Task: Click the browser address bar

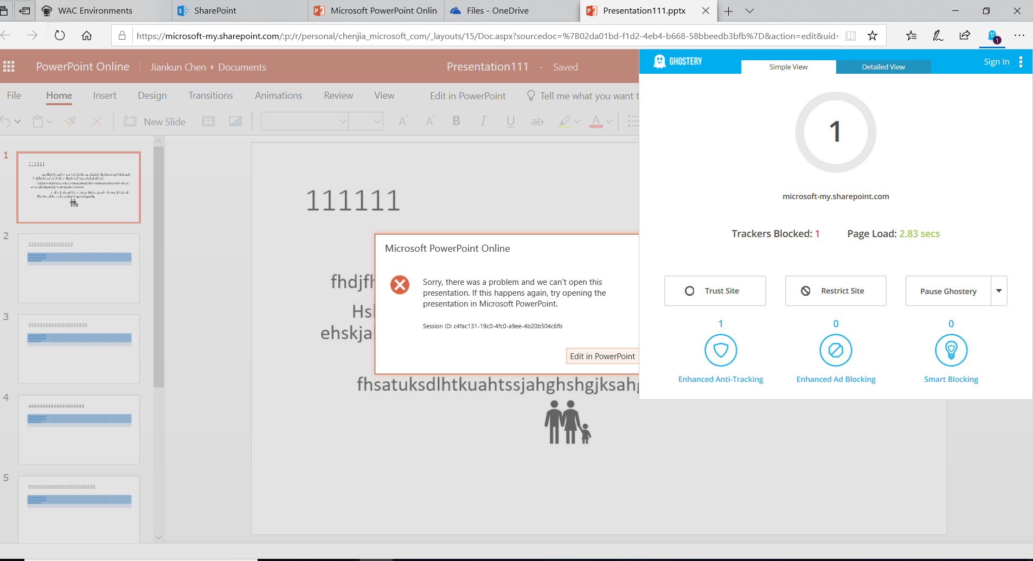Action: (x=486, y=36)
